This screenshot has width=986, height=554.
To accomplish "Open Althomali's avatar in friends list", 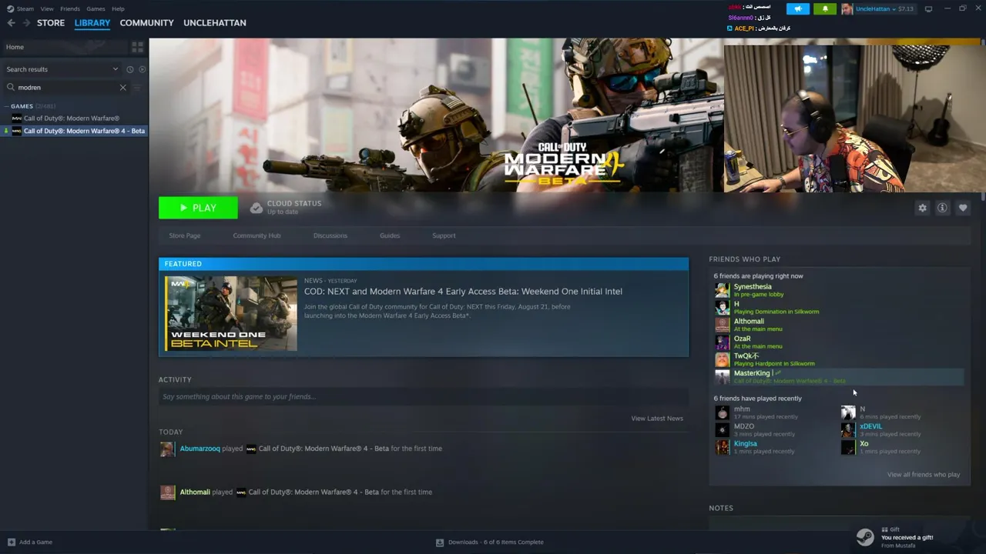I will pyautogui.click(x=722, y=325).
